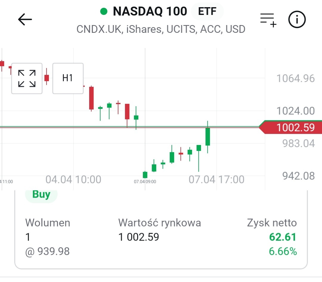Select the NASDAQ 100 title
Screen dimensions: 322x282
coord(150,12)
